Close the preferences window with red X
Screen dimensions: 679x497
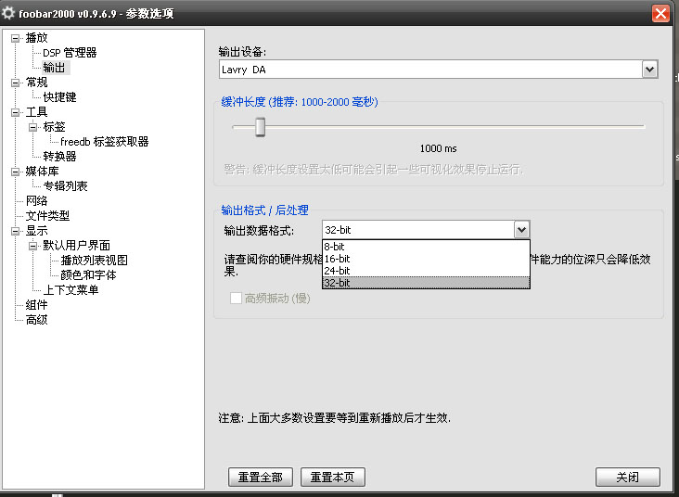(x=660, y=13)
